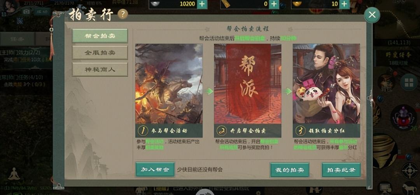
Task: Open the 神秘商人 tab
Action: coord(100,70)
